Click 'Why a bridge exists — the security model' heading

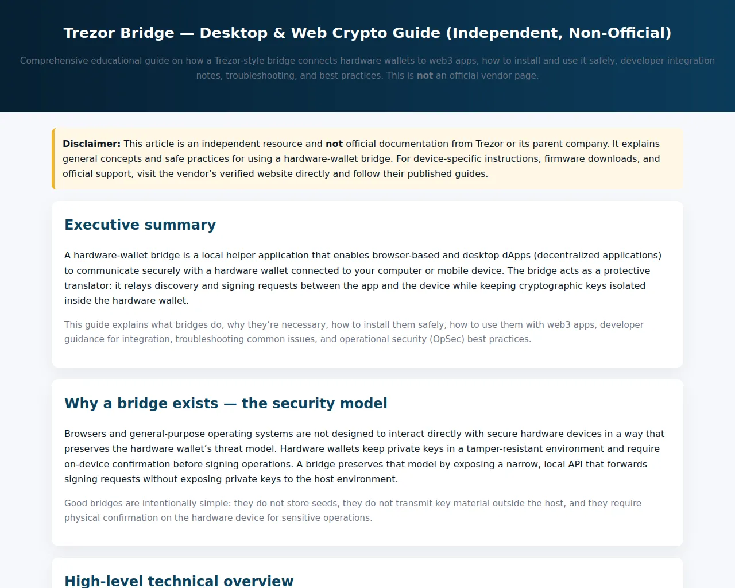click(x=226, y=403)
